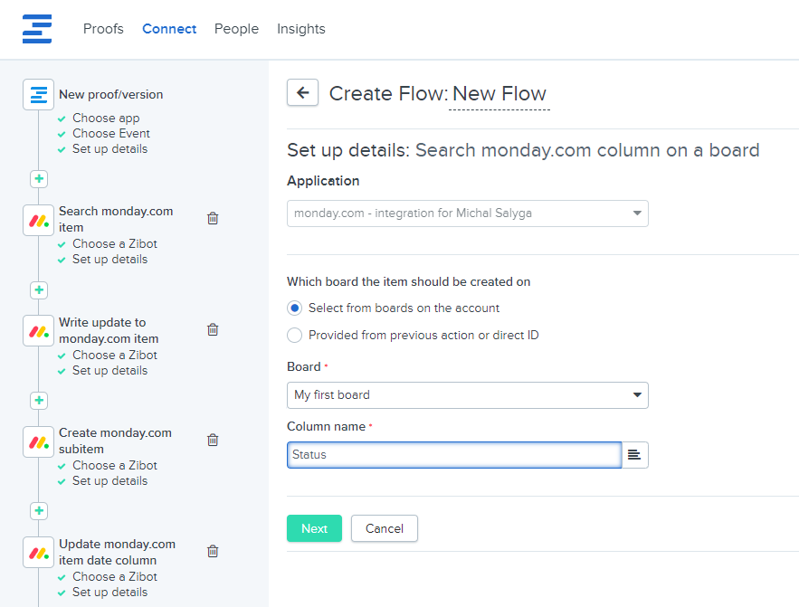Go to the People tab

pyautogui.click(x=236, y=29)
